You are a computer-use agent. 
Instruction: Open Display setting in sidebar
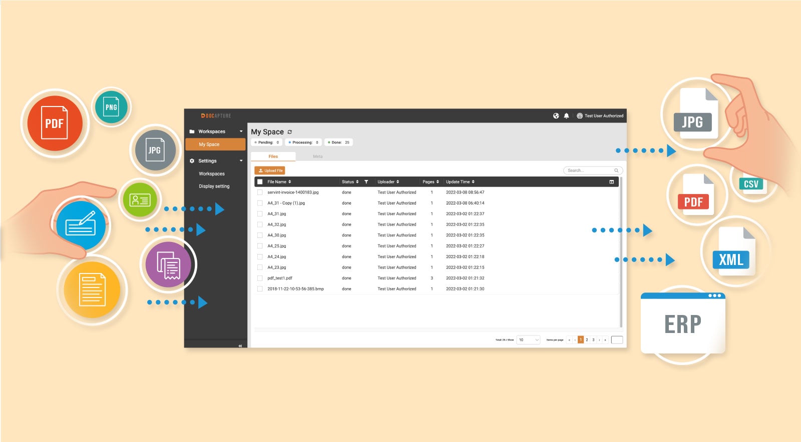click(214, 186)
